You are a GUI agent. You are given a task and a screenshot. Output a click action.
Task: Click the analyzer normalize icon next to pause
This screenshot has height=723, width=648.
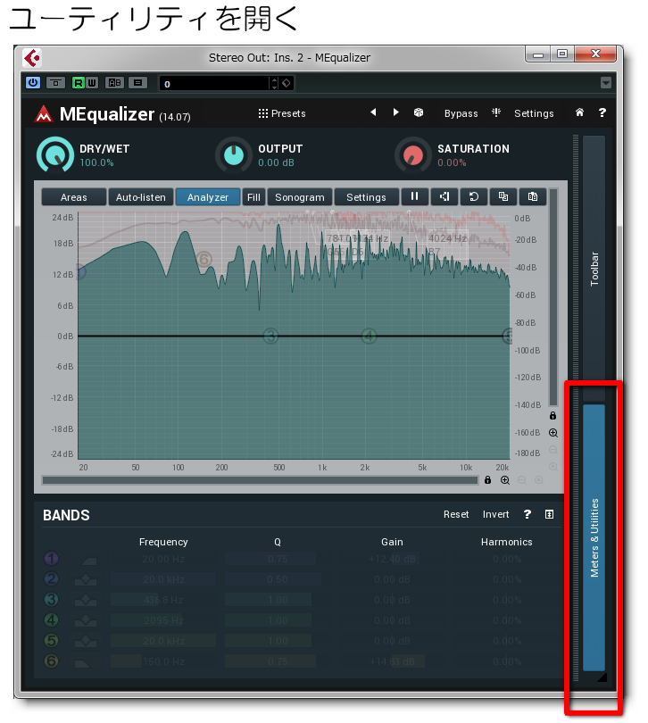click(x=444, y=196)
